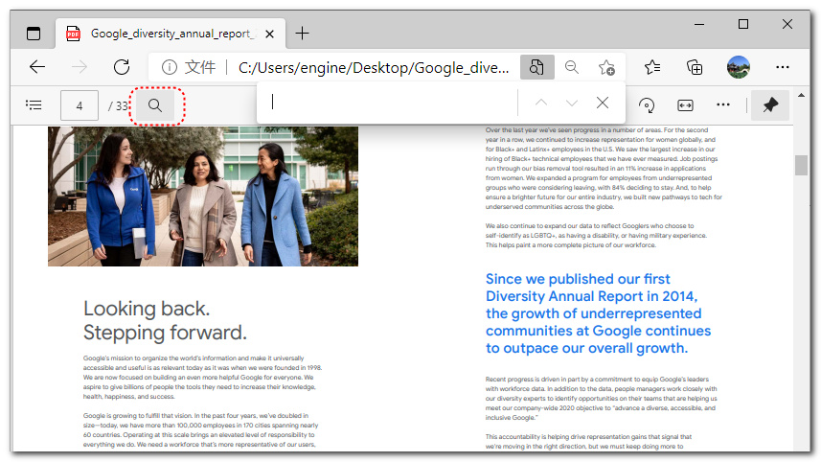Click the find on page icon in address bar
Viewport: 821px width, 462px height.
537,67
